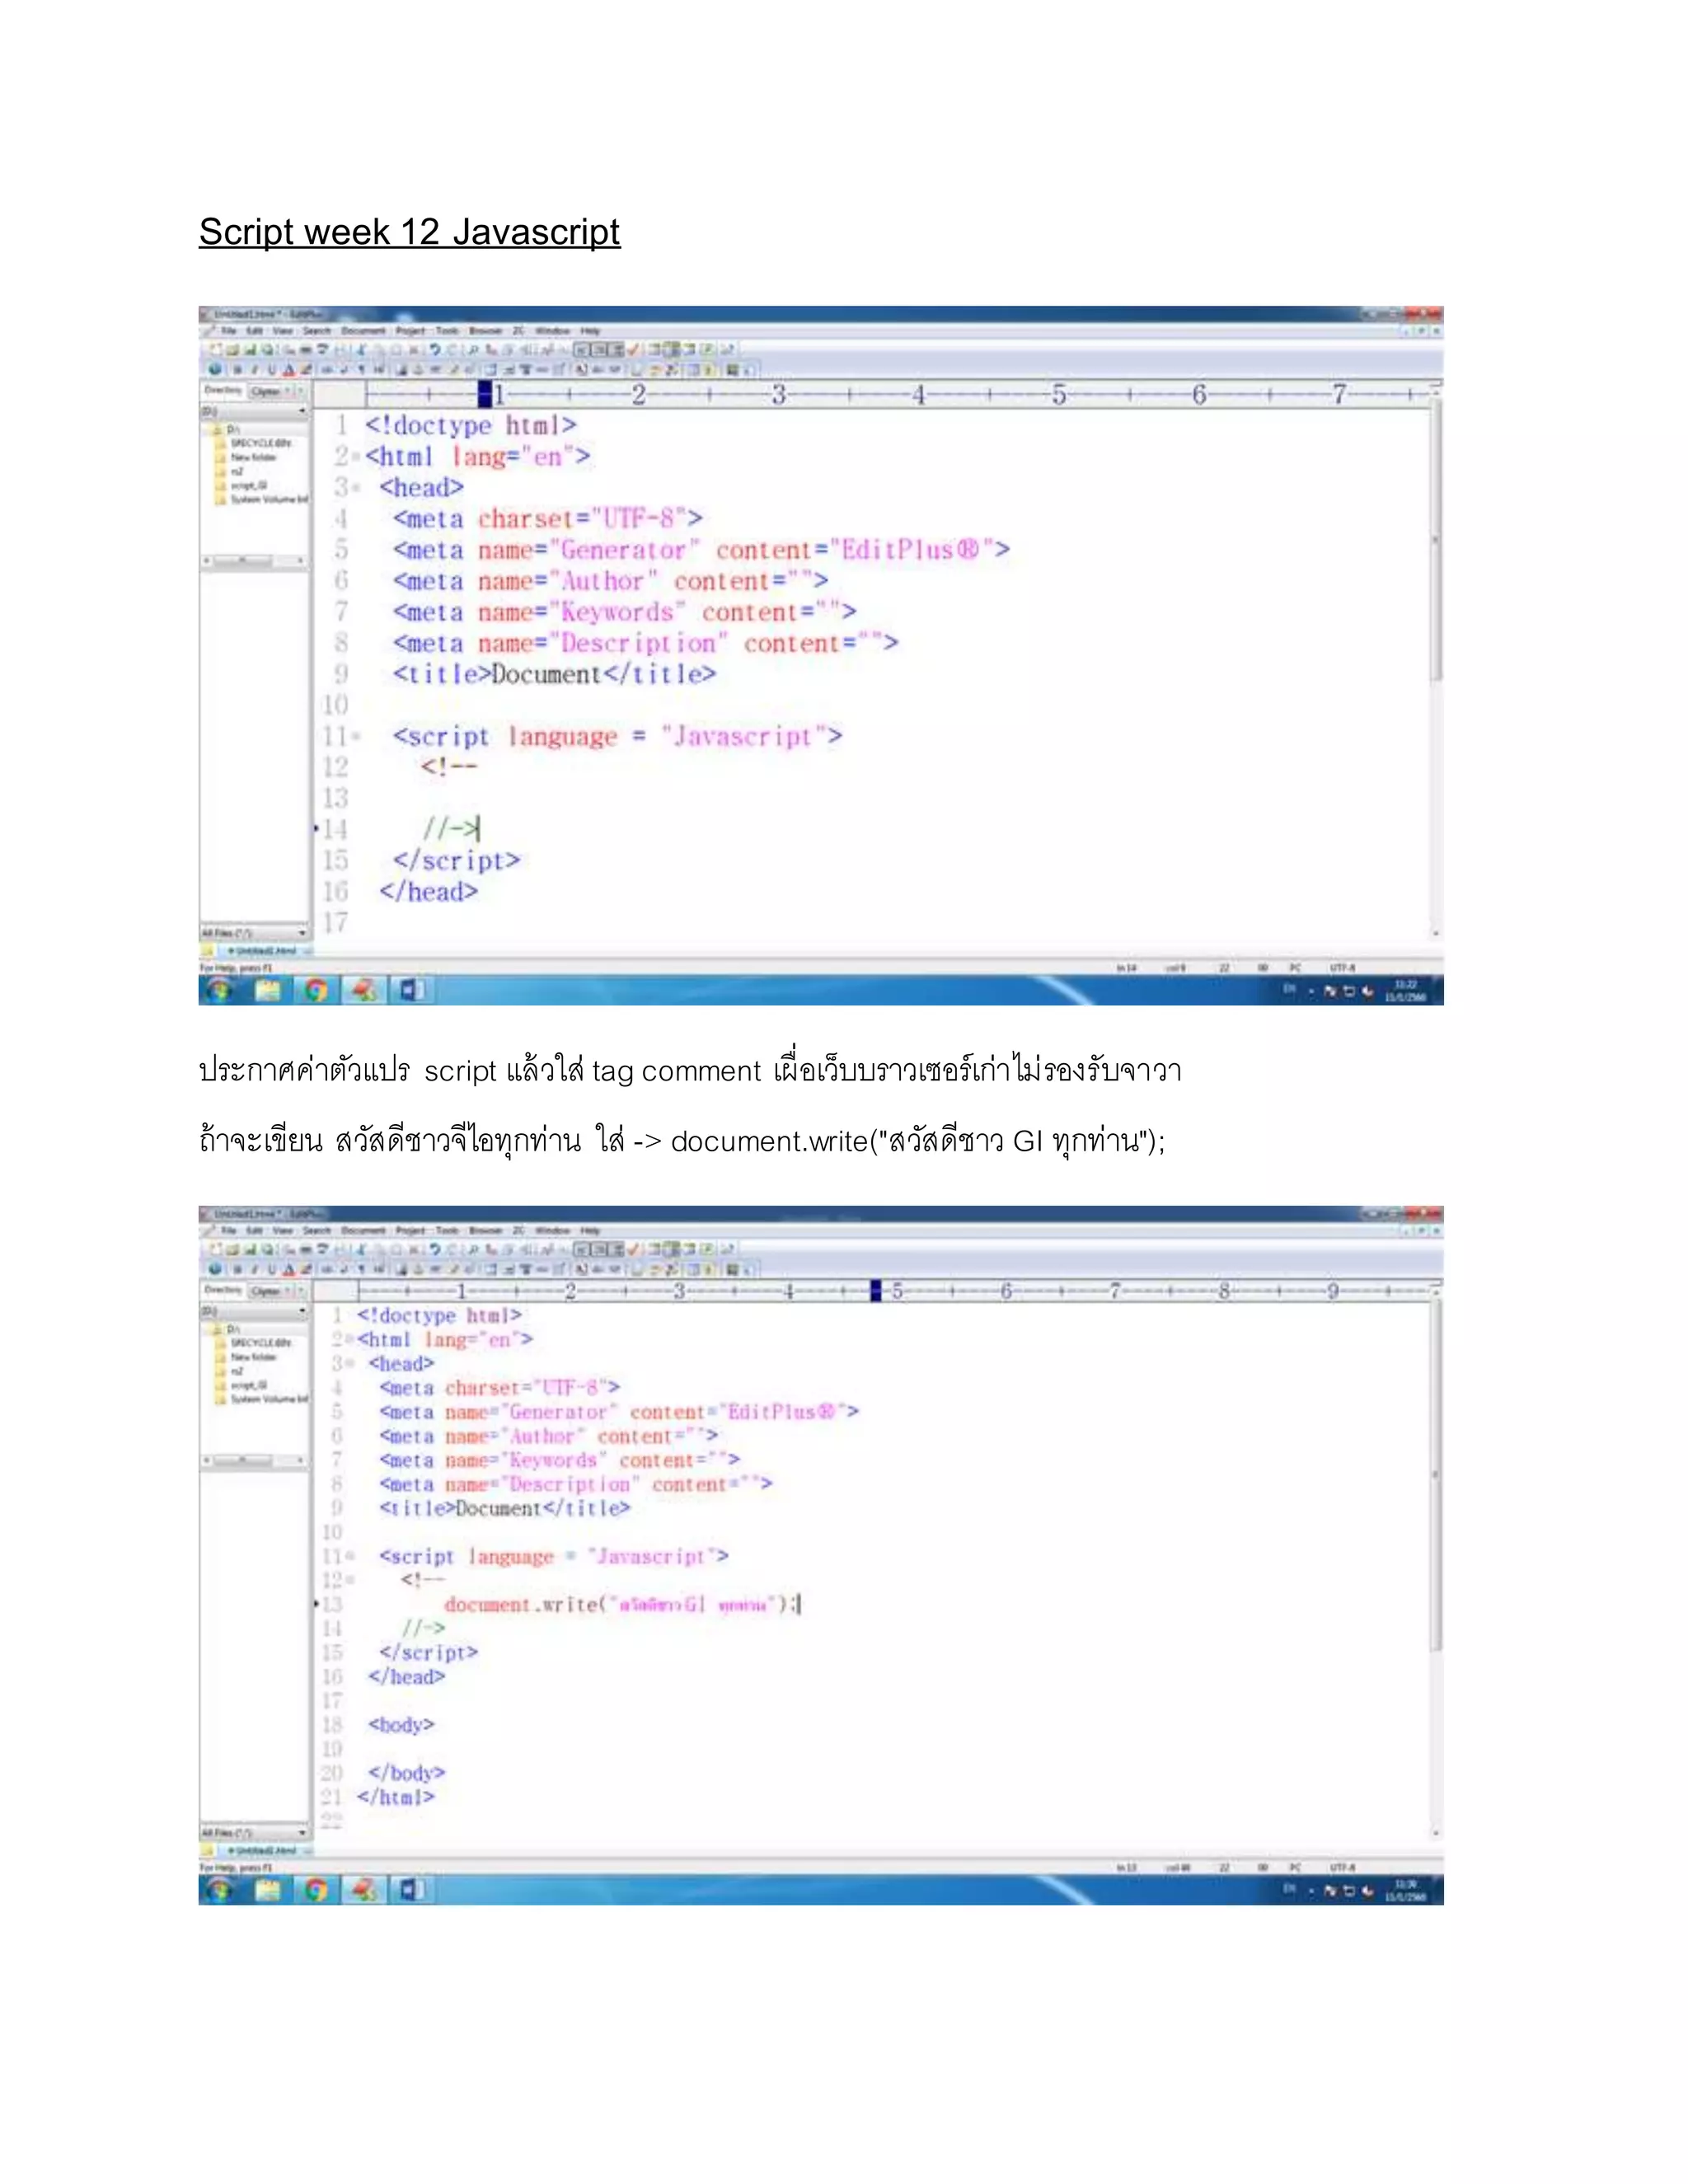
Task: Toggle Bold in lower EditPlus HTML toolbar
Action: point(238,1270)
